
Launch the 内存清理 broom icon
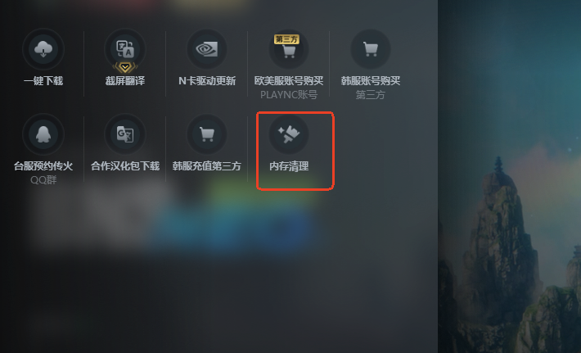click(x=289, y=134)
